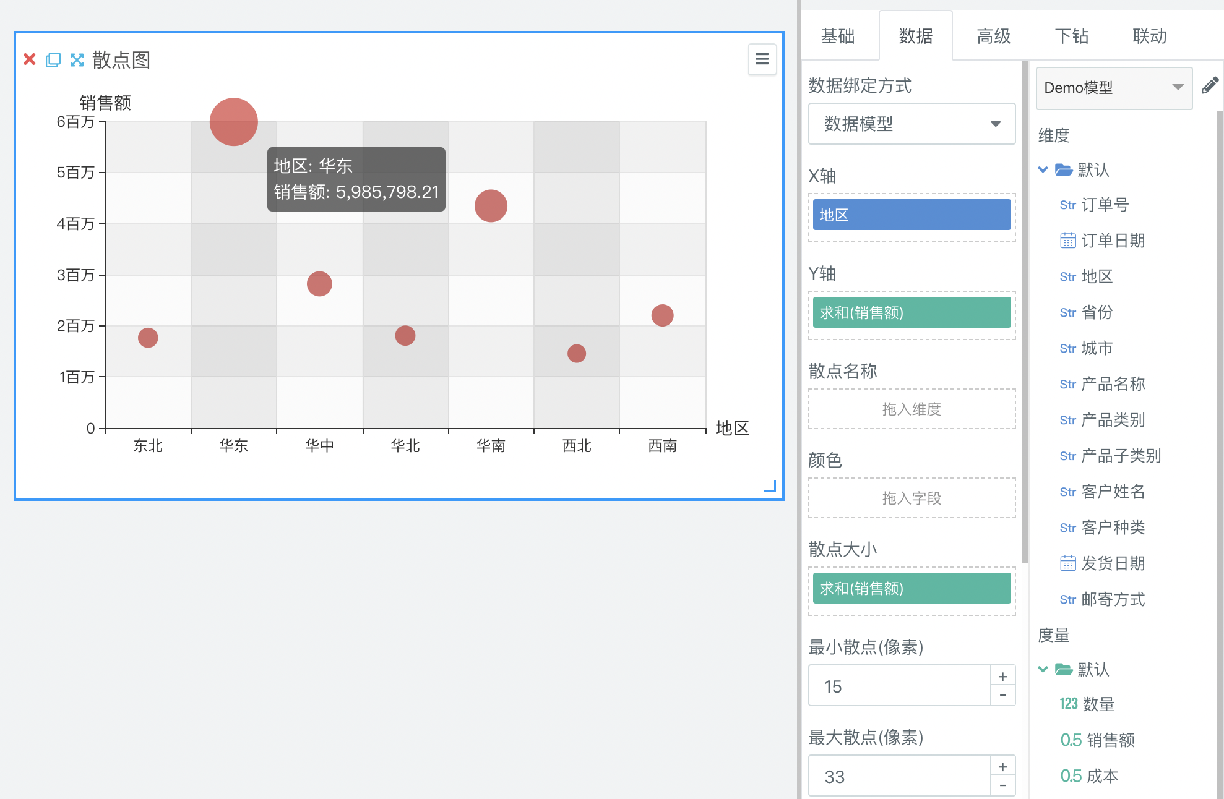Click the data settings panel scrollbar
Viewport: 1224px width, 799px height.
[x=1025, y=312]
